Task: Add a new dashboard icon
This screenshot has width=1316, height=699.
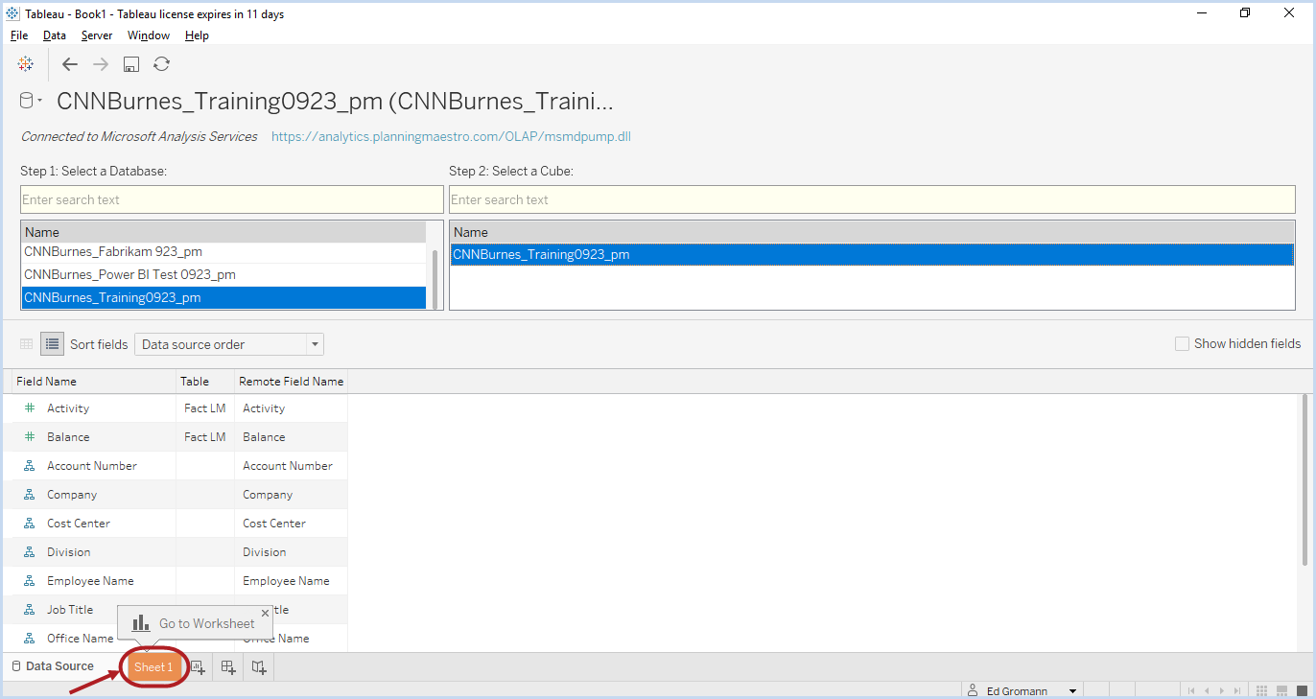Action: tap(228, 667)
